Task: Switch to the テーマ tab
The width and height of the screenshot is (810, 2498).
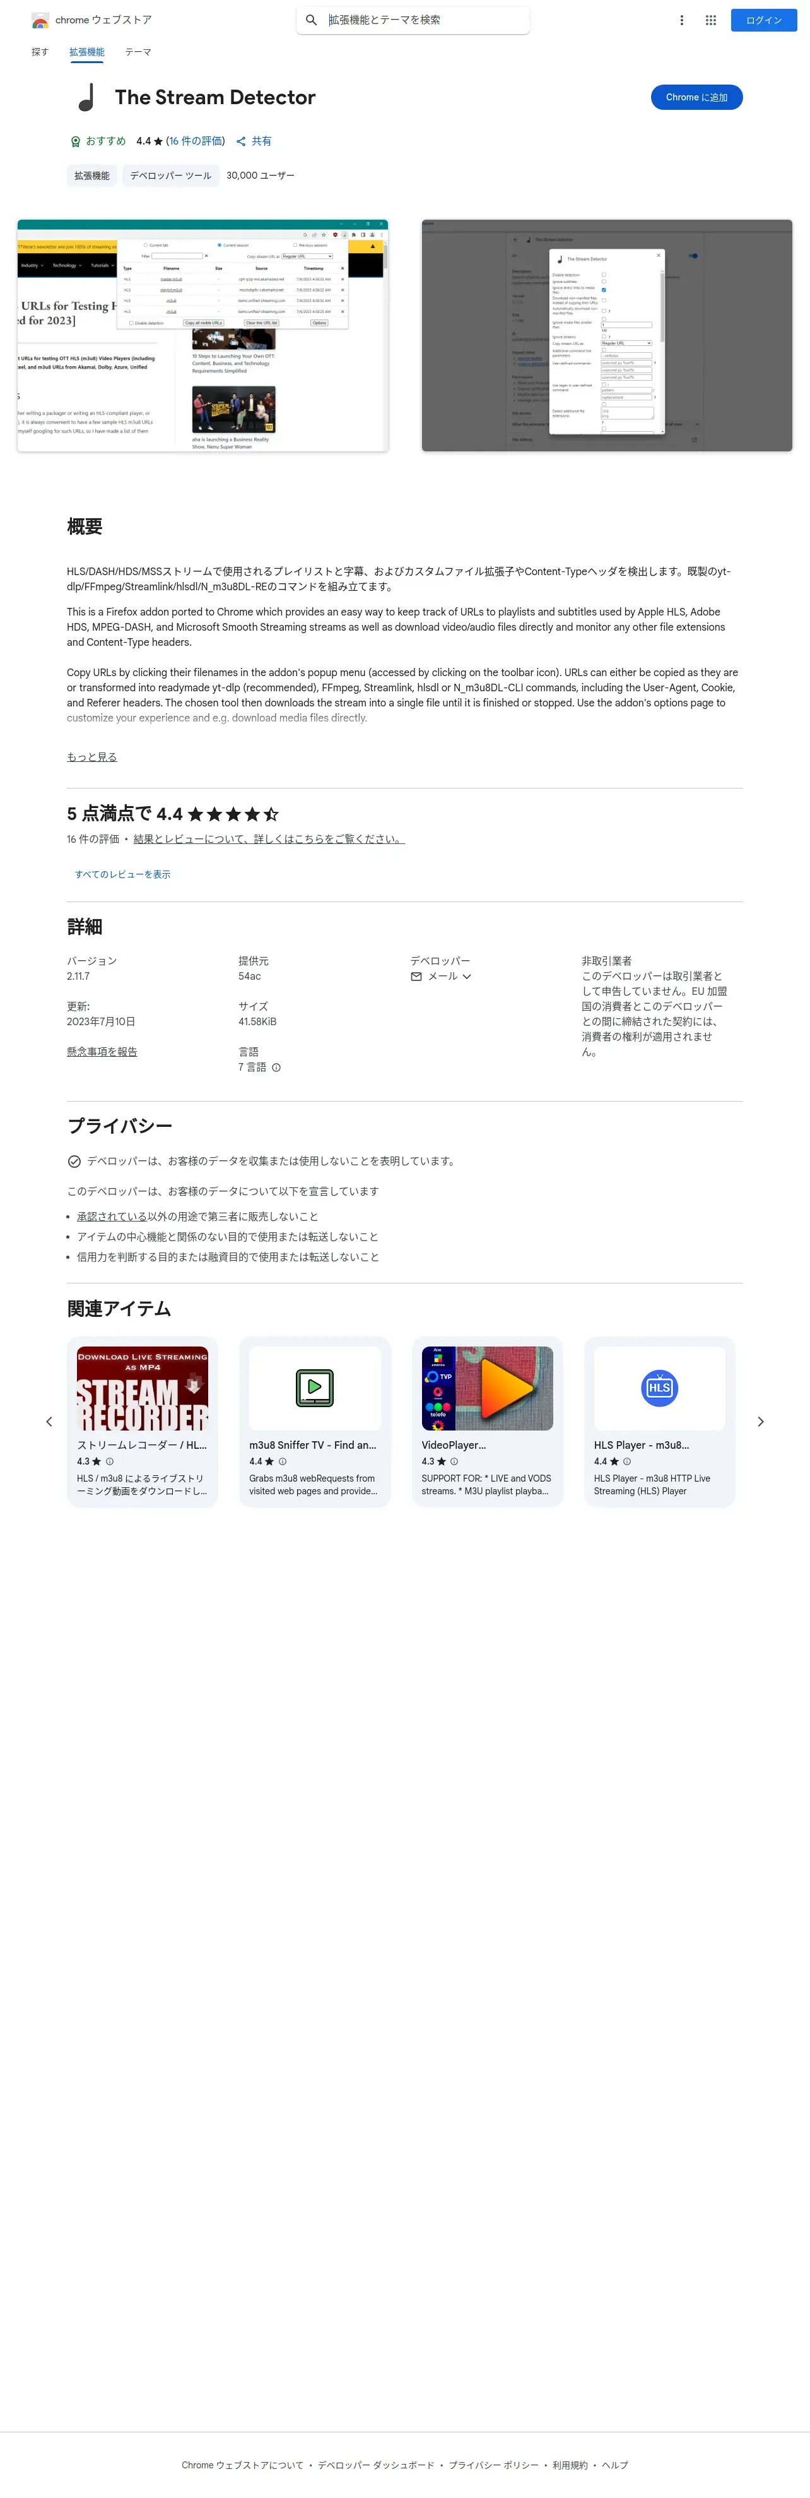Action: pyautogui.click(x=139, y=52)
